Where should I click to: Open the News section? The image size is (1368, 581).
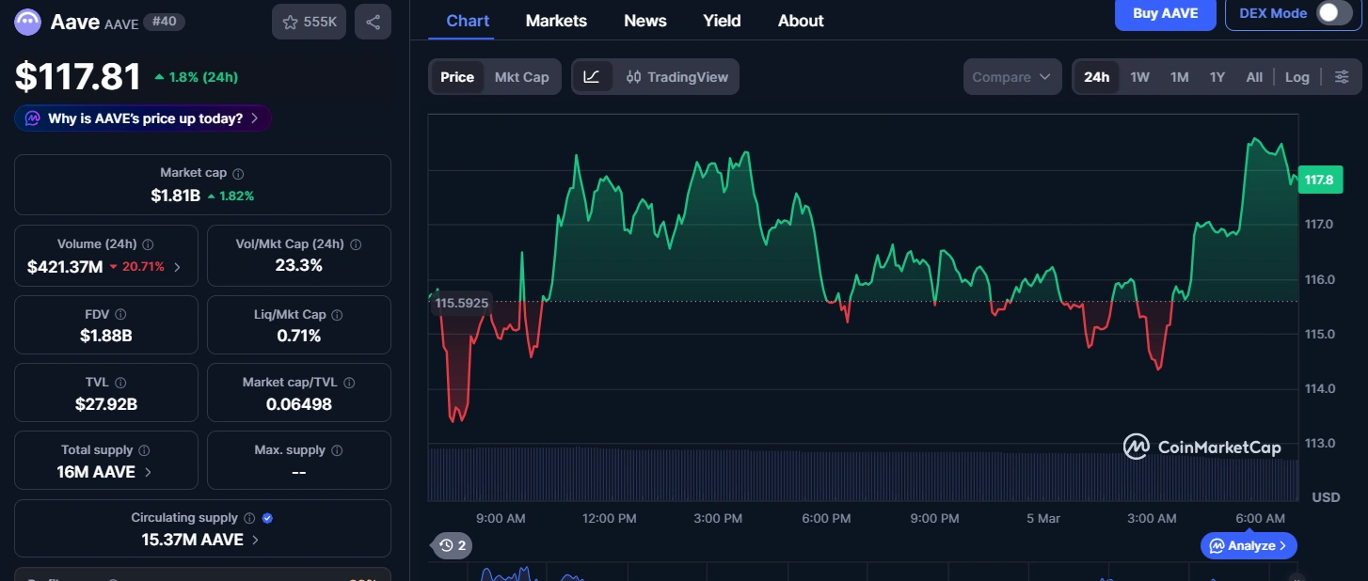[644, 21]
